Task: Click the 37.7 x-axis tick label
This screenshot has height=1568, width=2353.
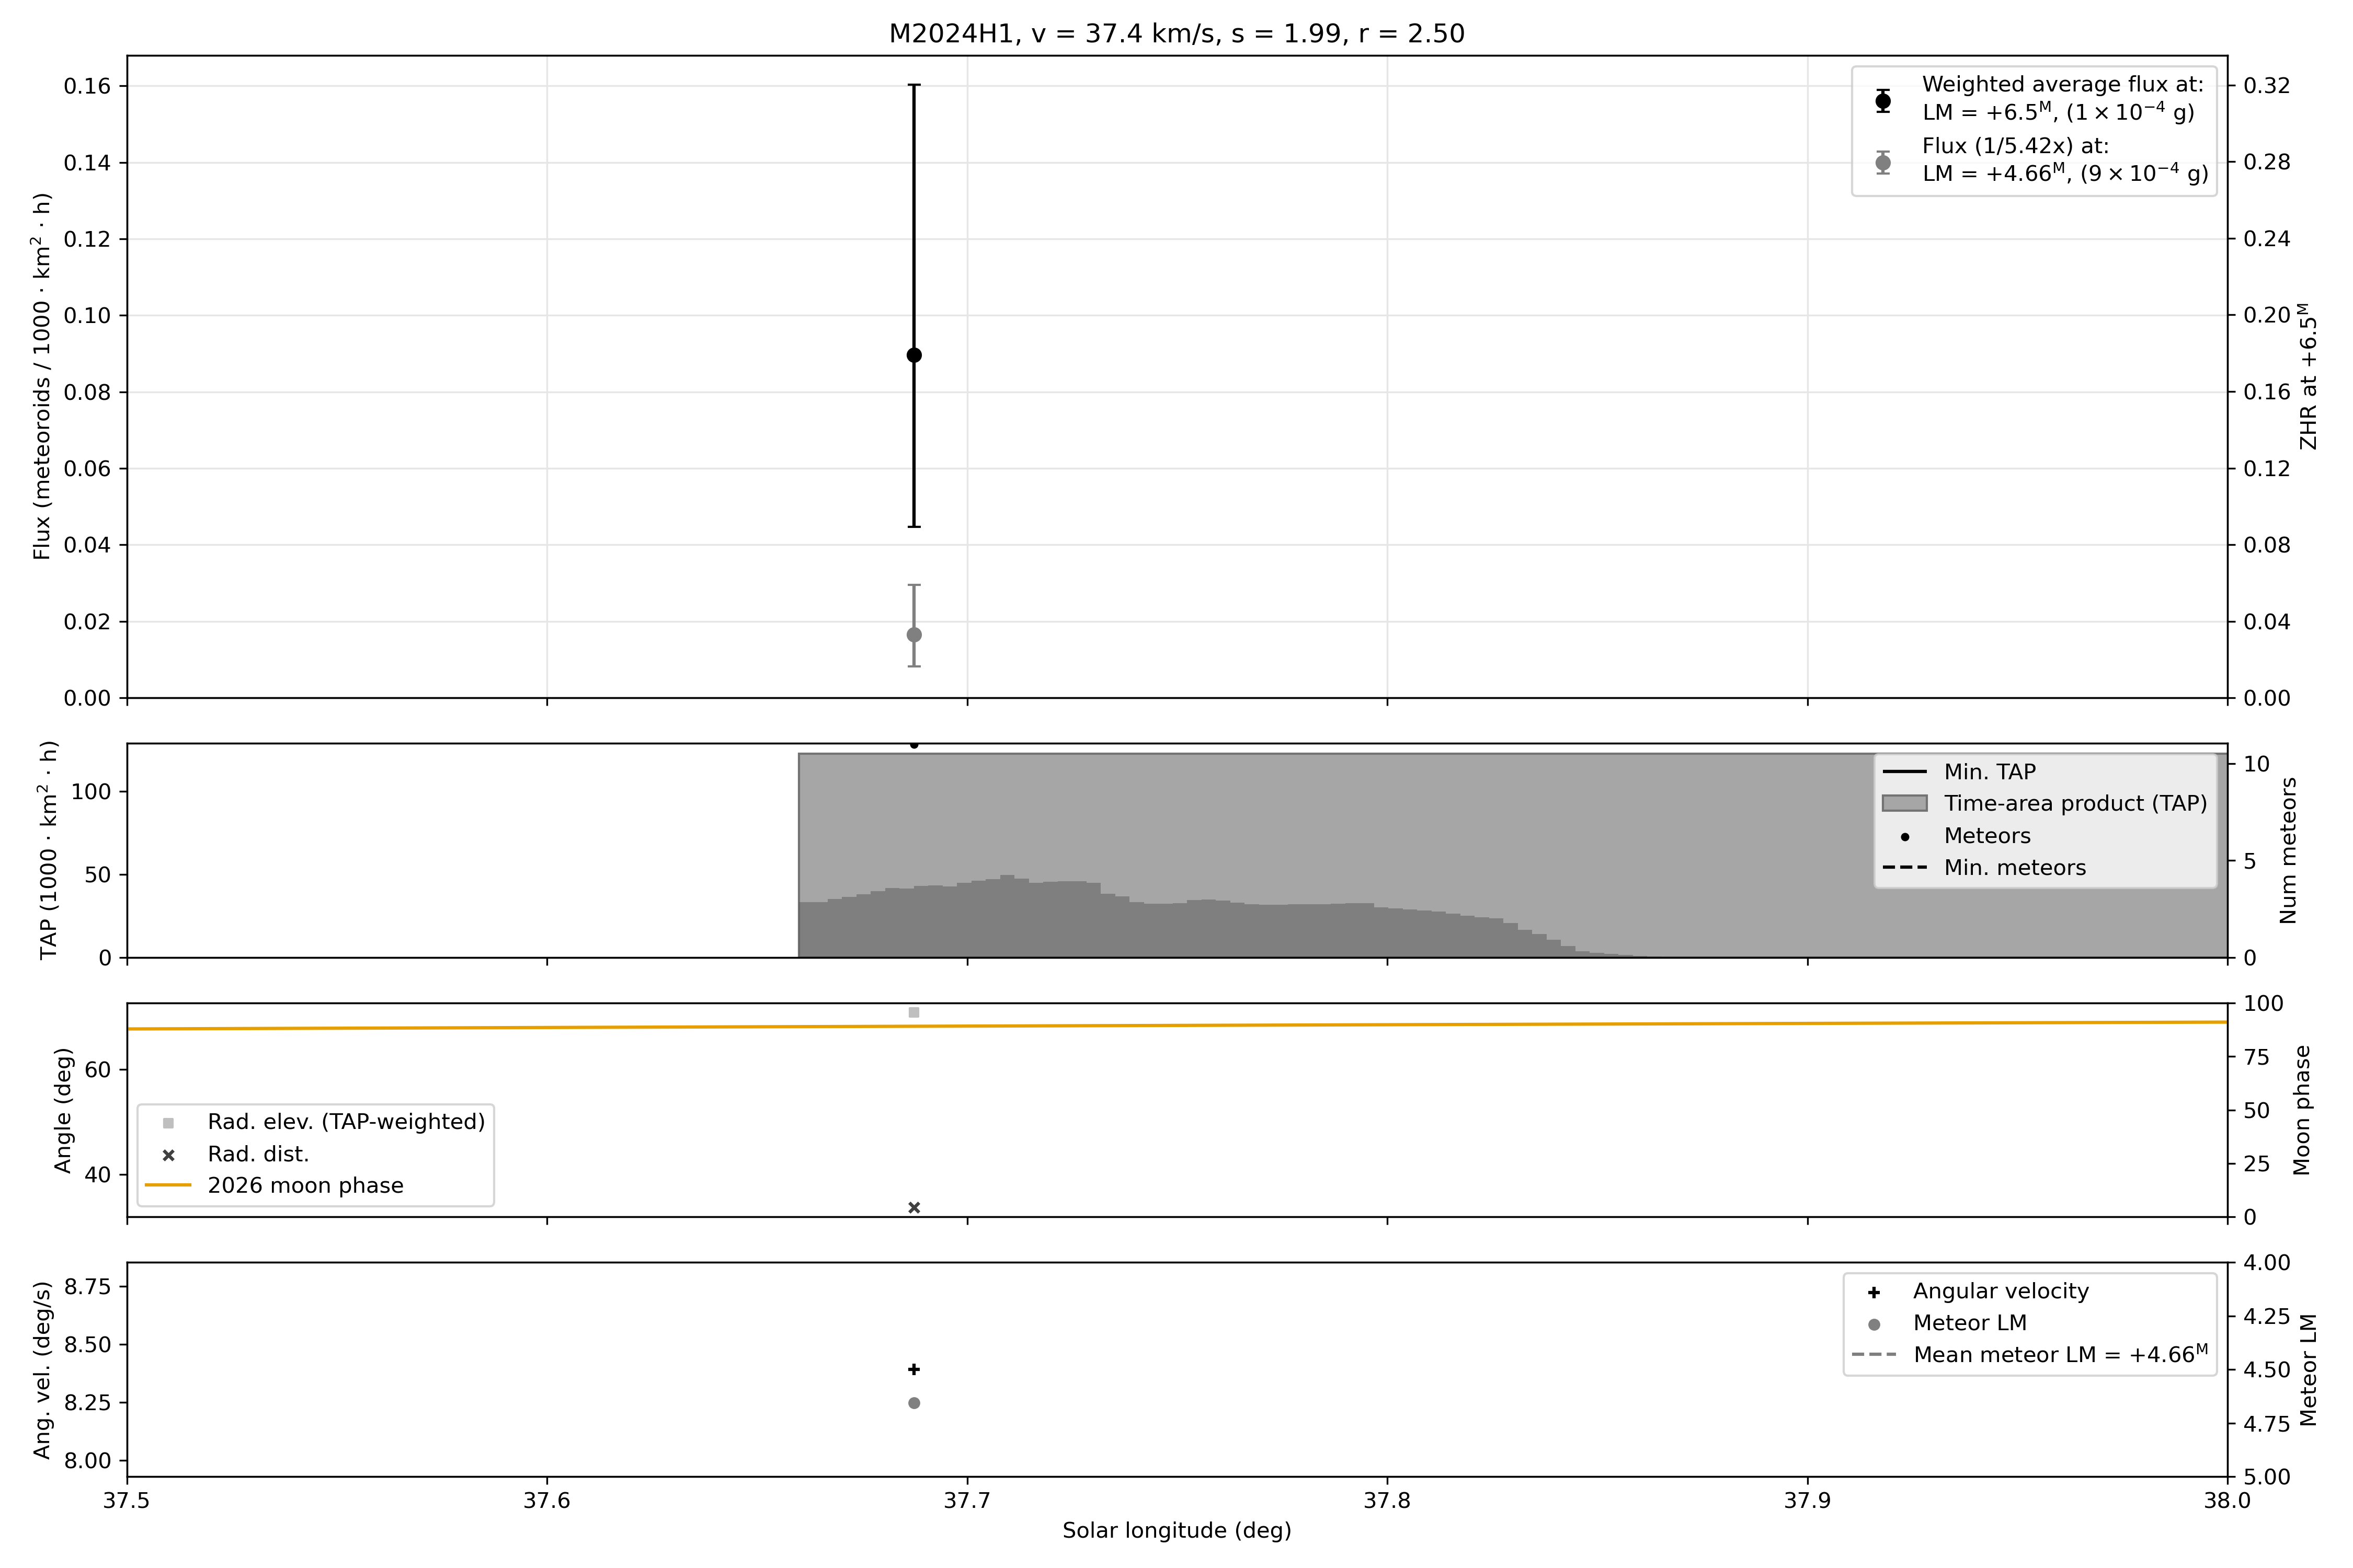Action: click(966, 1500)
